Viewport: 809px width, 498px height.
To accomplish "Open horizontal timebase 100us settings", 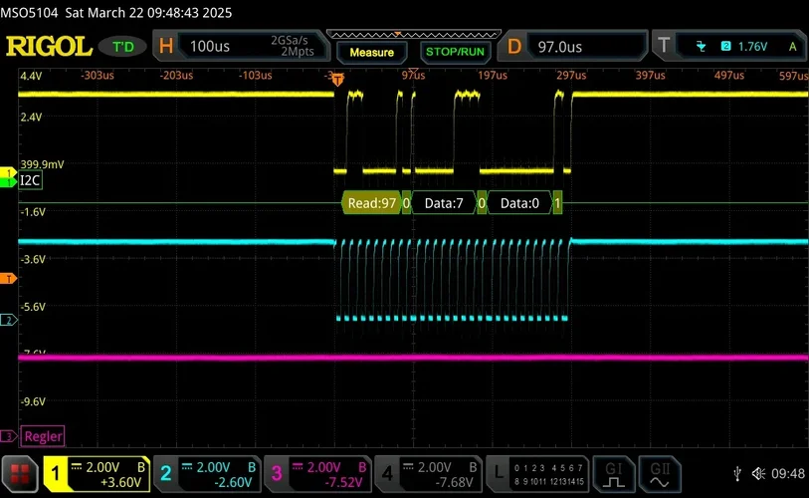I will point(239,46).
